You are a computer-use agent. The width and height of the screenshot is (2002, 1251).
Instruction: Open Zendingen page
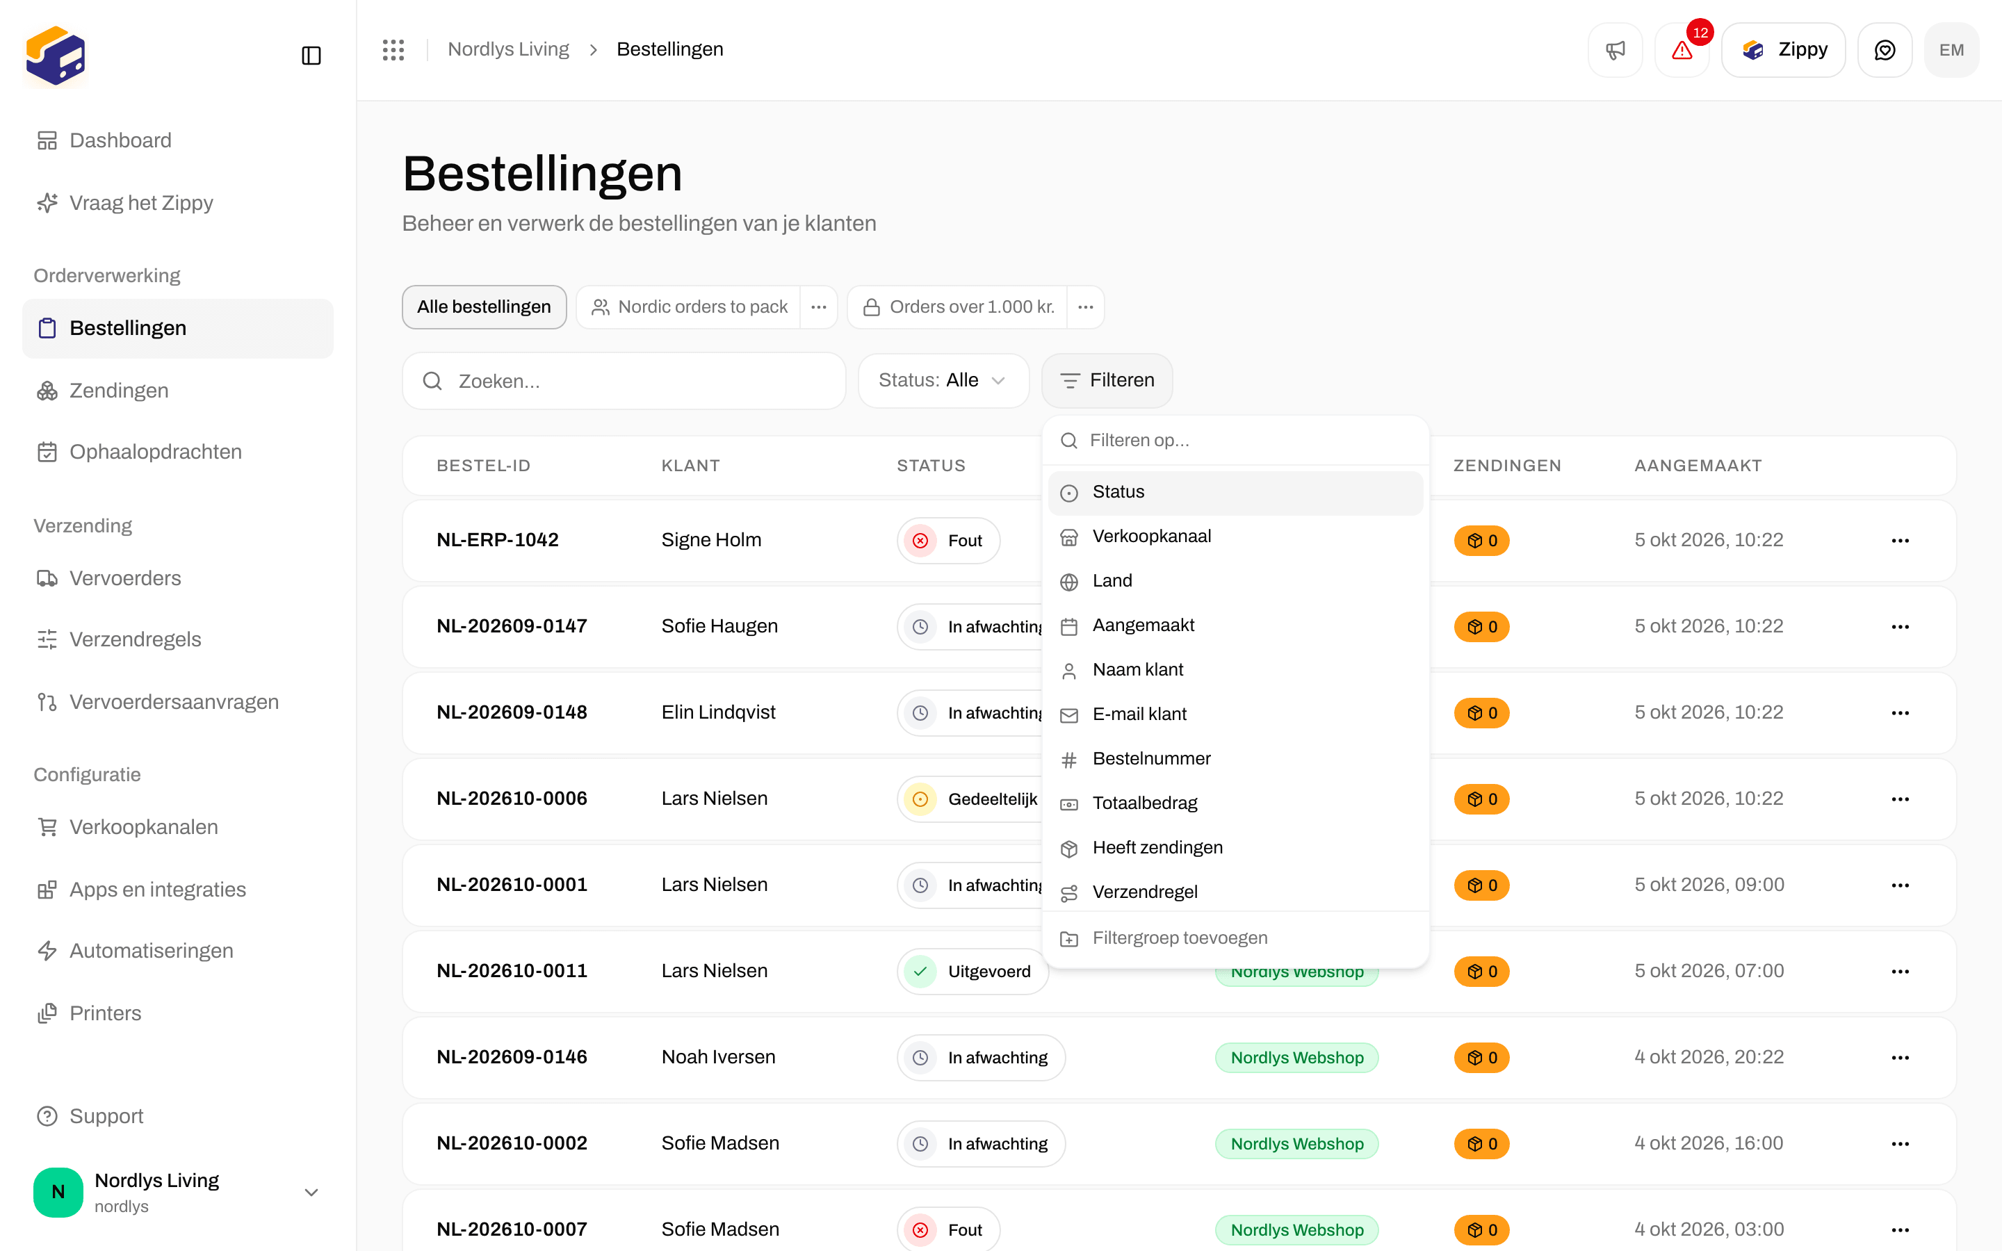pyautogui.click(x=178, y=390)
